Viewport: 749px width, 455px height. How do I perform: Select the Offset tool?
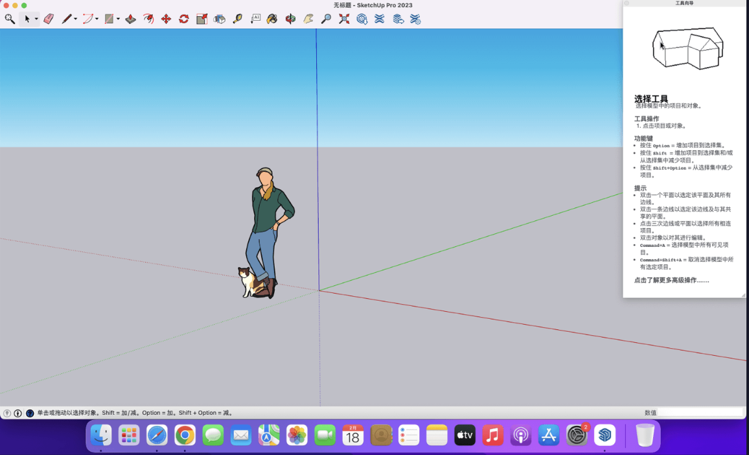tap(148, 19)
